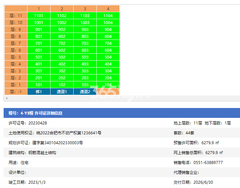The width and height of the screenshot is (240, 188).
Task: Open unit 202
Action: 62,78
